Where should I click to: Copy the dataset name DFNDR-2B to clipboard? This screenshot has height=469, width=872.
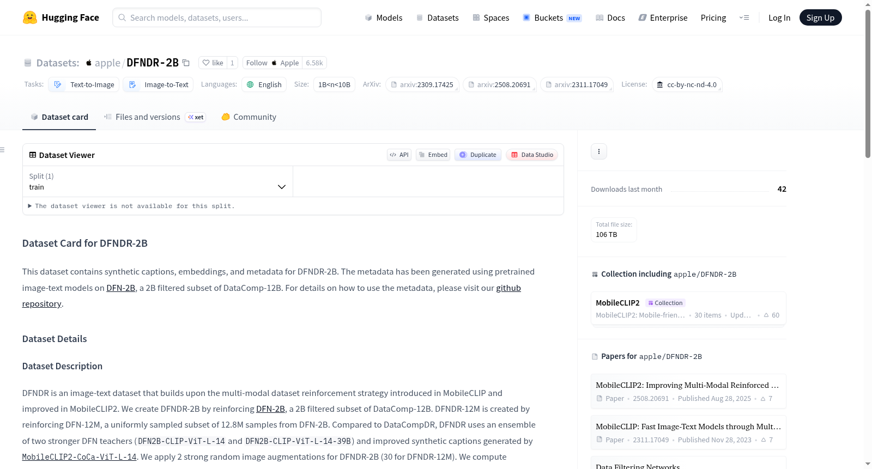coord(186,63)
